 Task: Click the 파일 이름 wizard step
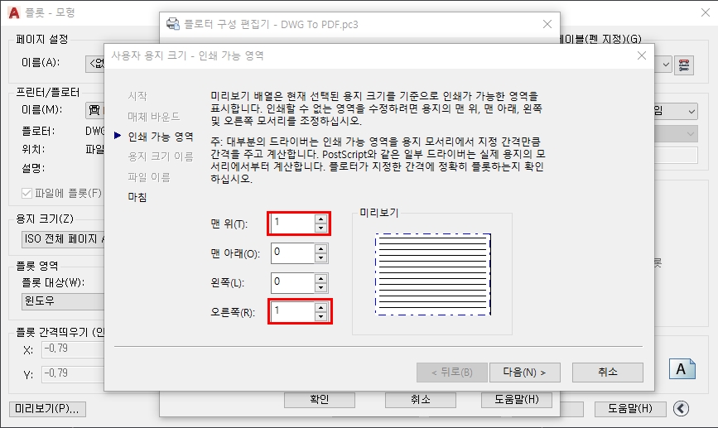point(149,177)
